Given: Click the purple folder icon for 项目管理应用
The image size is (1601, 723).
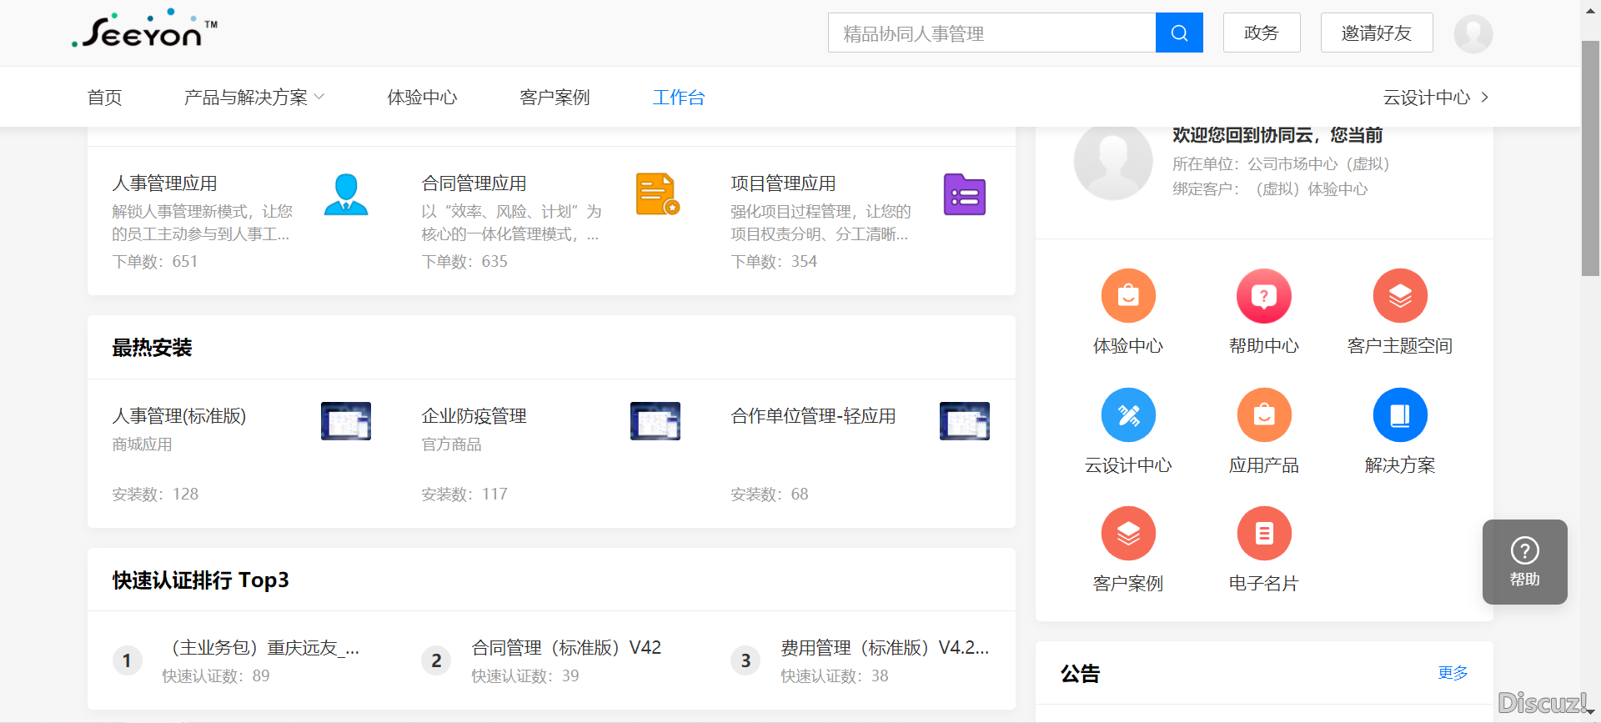Looking at the screenshot, I should tap(965, 194).
